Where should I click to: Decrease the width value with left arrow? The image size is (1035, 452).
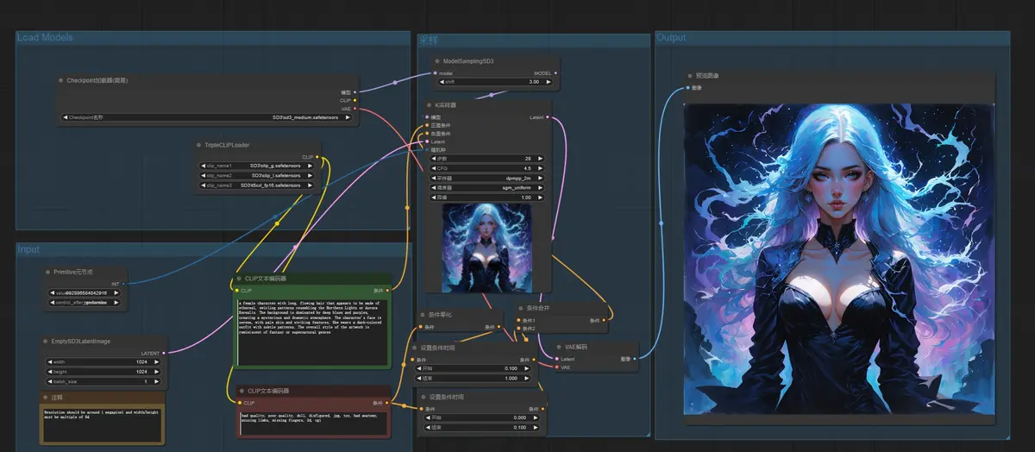click(x=49, y=362)
